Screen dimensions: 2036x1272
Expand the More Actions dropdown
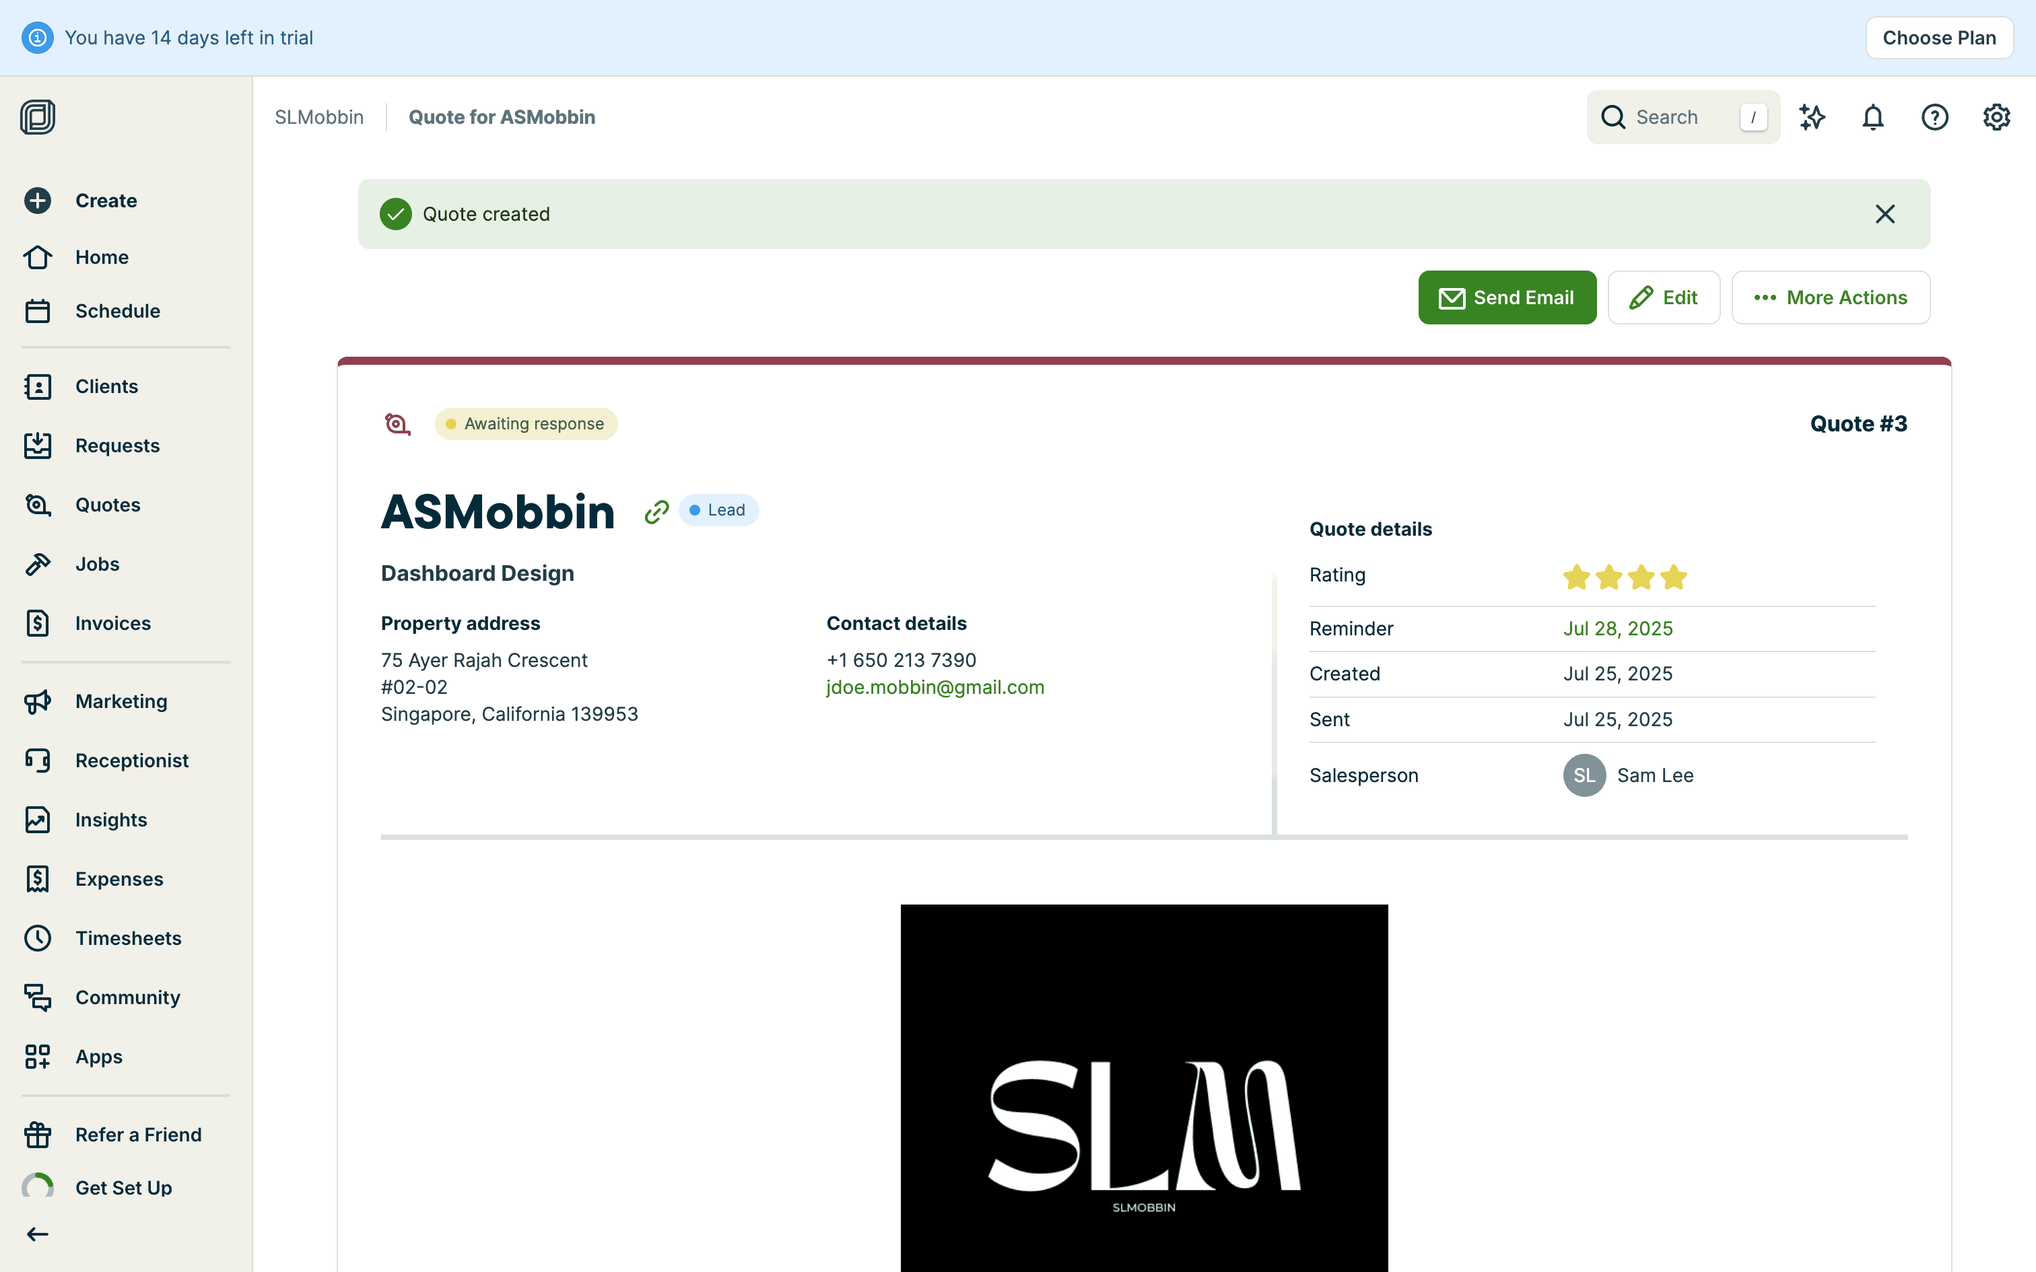click(1831, 297)
